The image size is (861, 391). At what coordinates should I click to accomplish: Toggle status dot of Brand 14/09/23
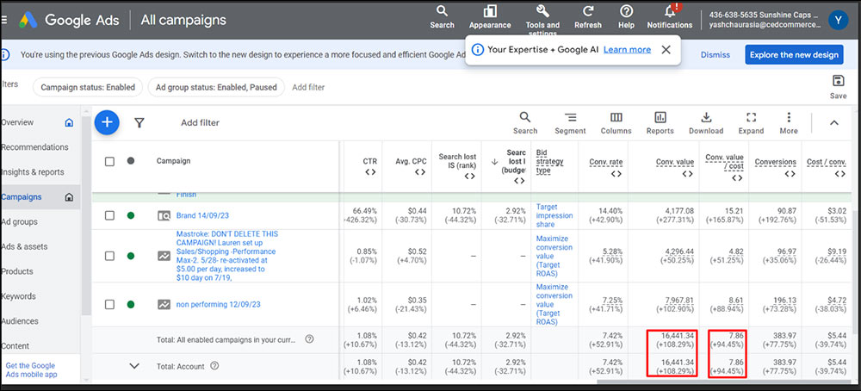[131, 215]
